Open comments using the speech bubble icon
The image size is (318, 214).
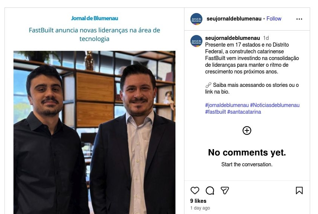(210, 191)
